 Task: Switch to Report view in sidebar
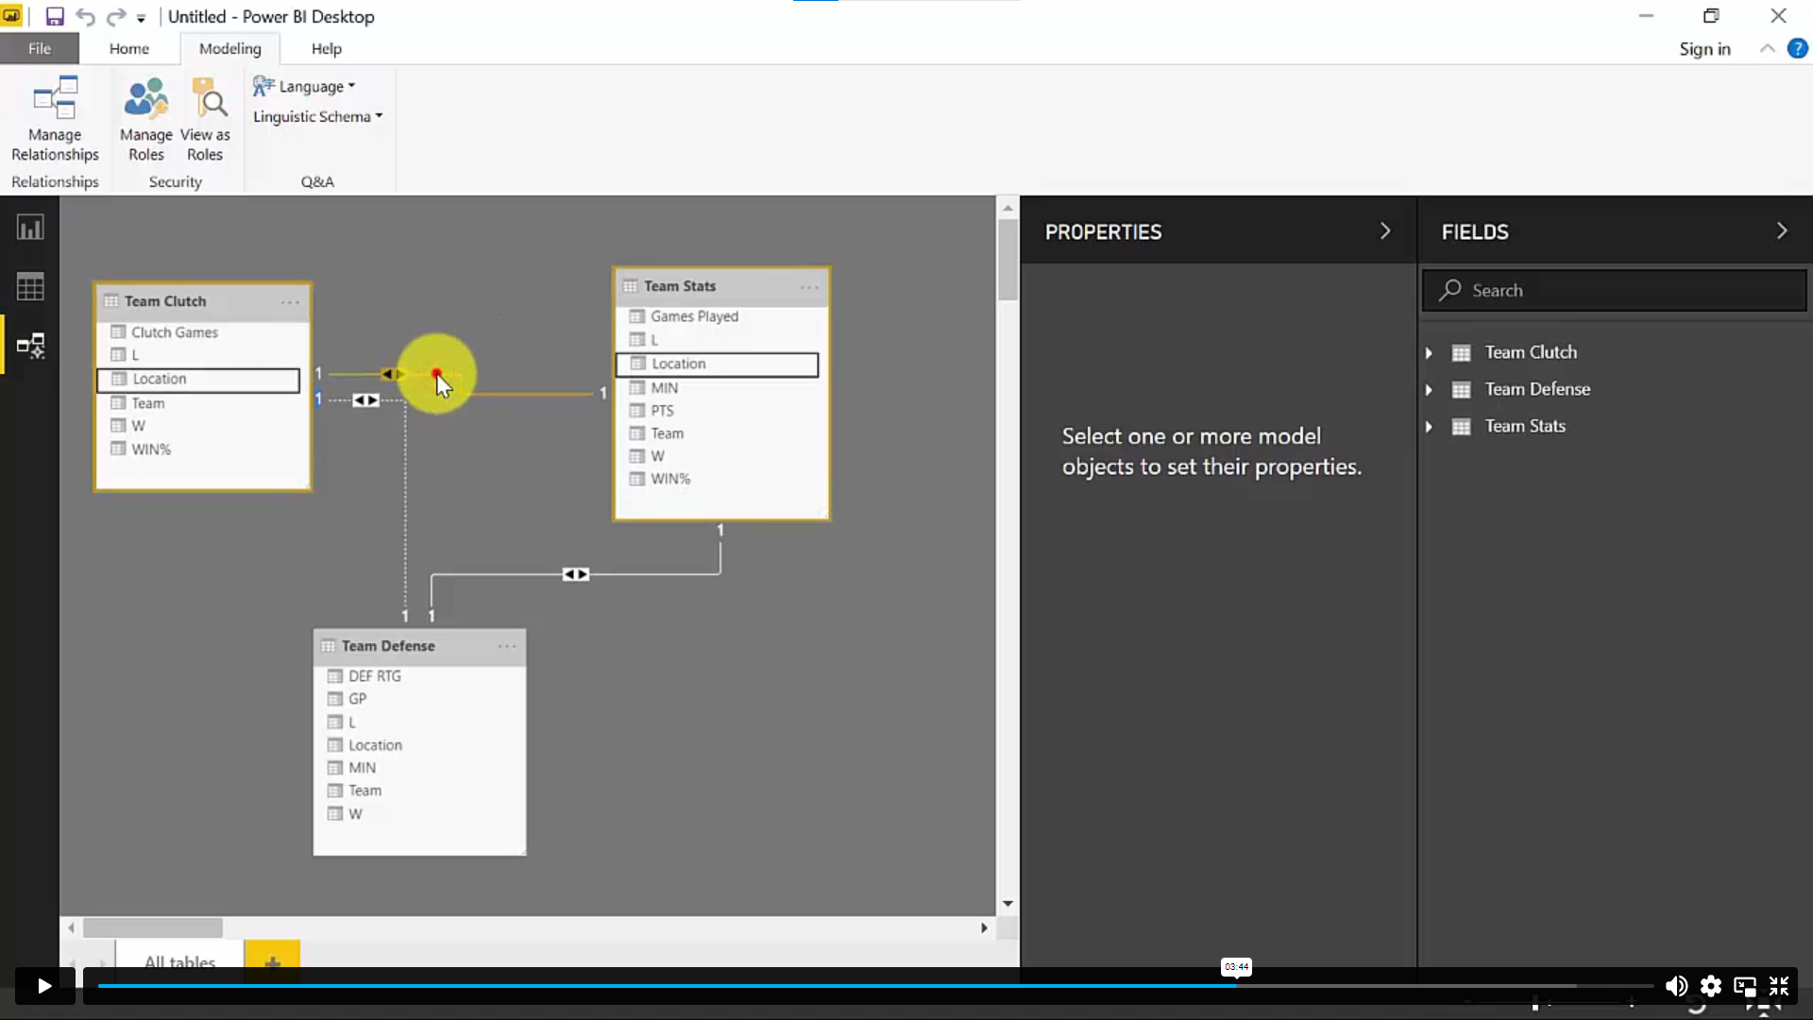(x=30, y=228)
